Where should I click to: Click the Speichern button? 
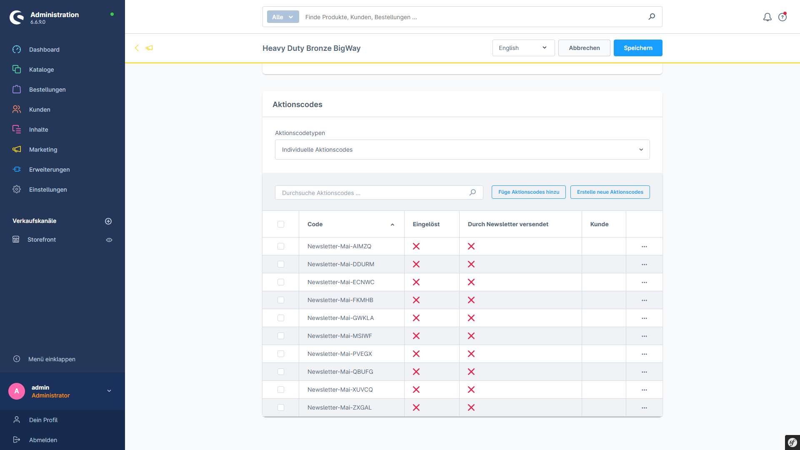tap(637, 48)
